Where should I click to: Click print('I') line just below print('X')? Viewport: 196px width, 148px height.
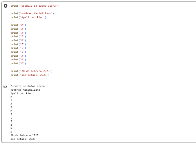pyautogui.click(x=18, y=36)
